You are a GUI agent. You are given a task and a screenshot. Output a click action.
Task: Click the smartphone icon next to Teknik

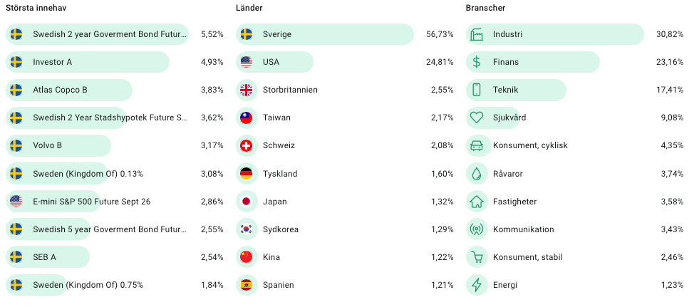pos(476,90)
